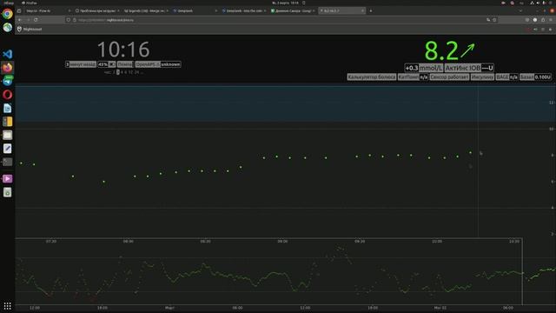Viewport: 556px width, 313px height.
Task: Click the 'OpenAPS unknown' status pill
Action: point(158,64)
